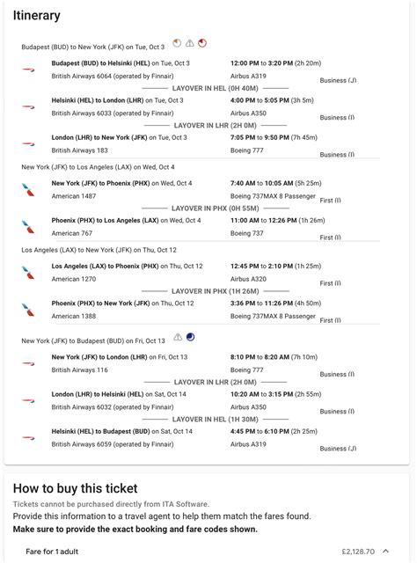
Task: Click red clock icon beside Tue, Oct 3
Action: tap(202, 43)
